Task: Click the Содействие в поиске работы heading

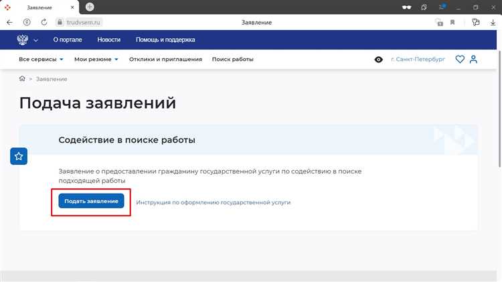Action: [127, 140]
